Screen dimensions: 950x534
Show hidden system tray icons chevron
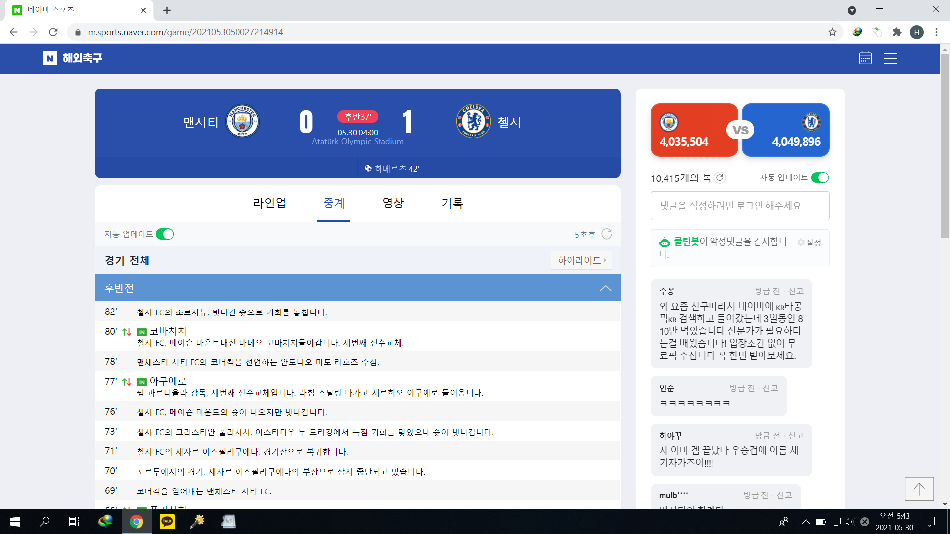point(806,521)
